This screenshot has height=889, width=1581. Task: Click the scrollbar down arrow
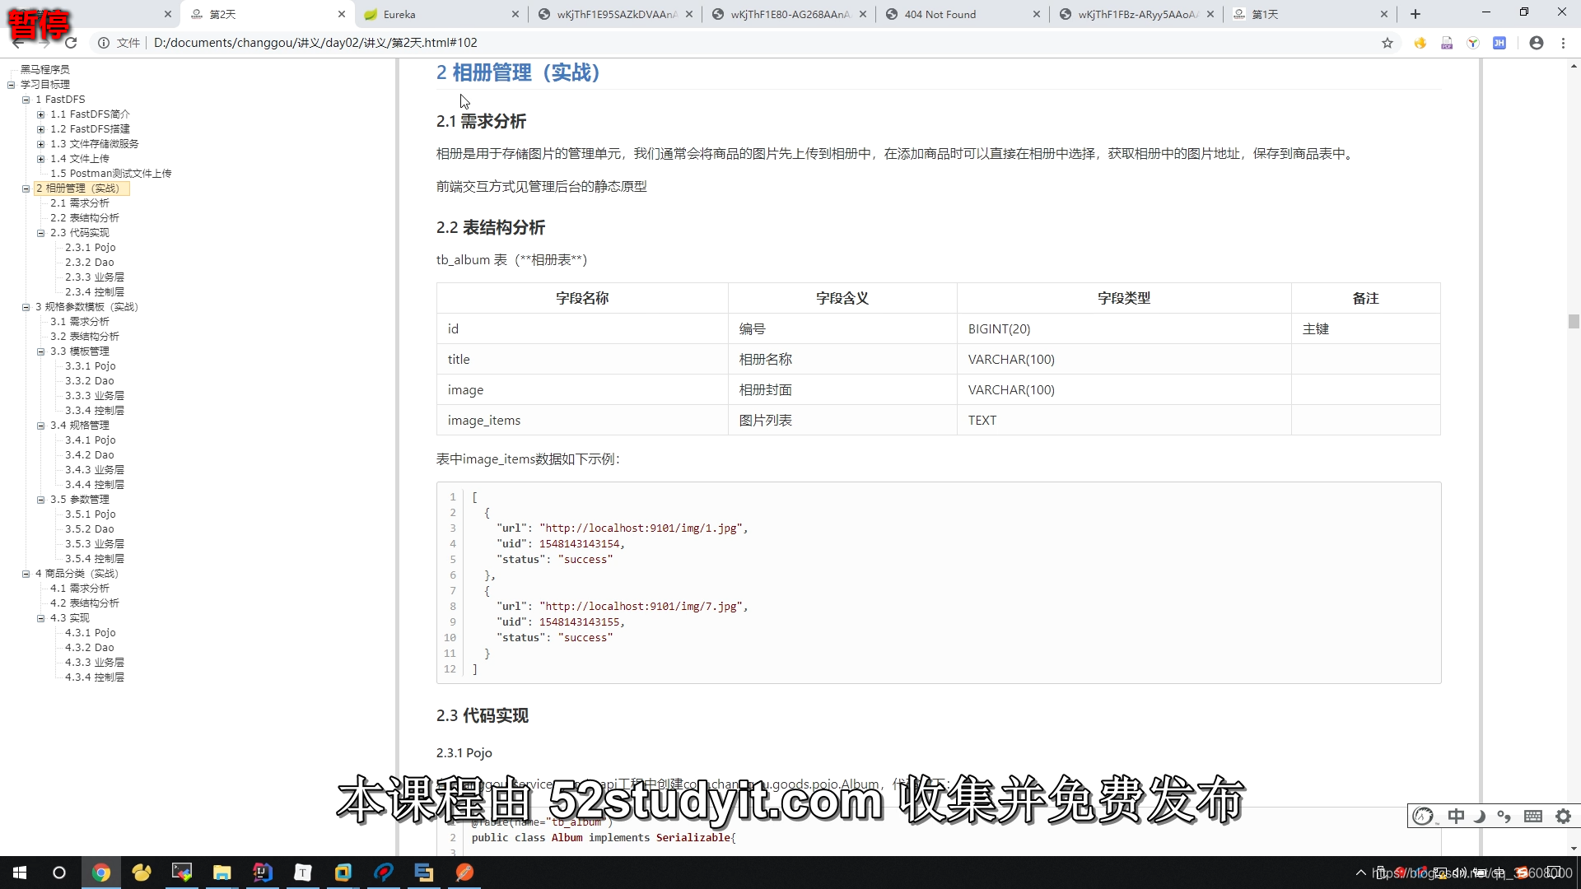[x=1574, y=849]
